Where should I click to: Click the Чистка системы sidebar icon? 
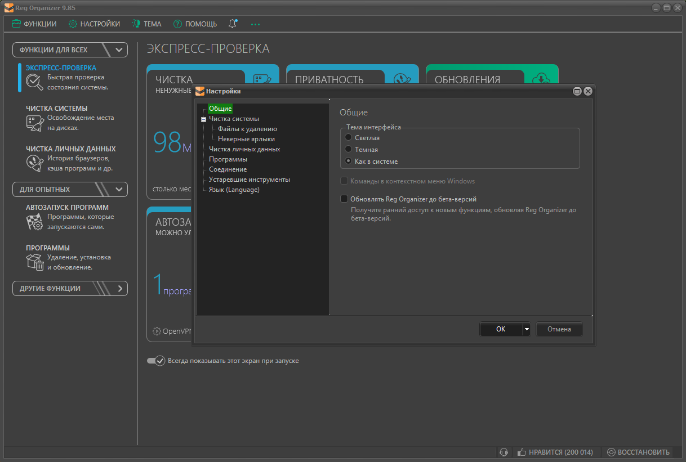[x=35, y=123]
